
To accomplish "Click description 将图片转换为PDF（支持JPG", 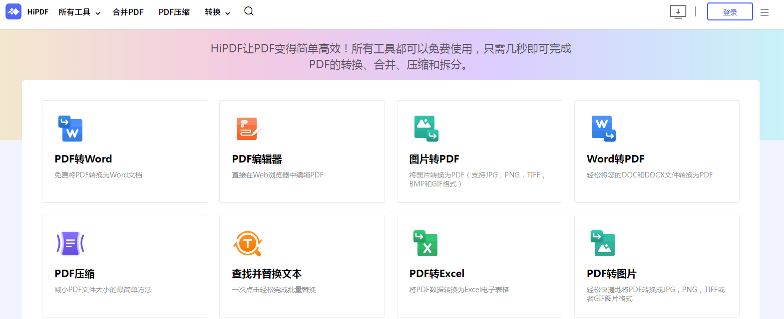I will (477, 179).
